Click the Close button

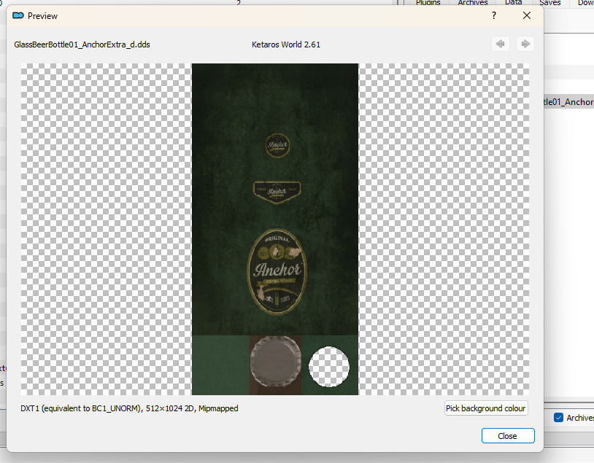pyautogui.click(x=508, y=436)
